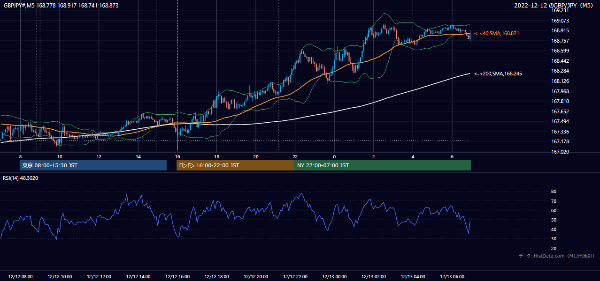
Task: Click the 40 SMA label reading 168.871
Action: [496, 34]
